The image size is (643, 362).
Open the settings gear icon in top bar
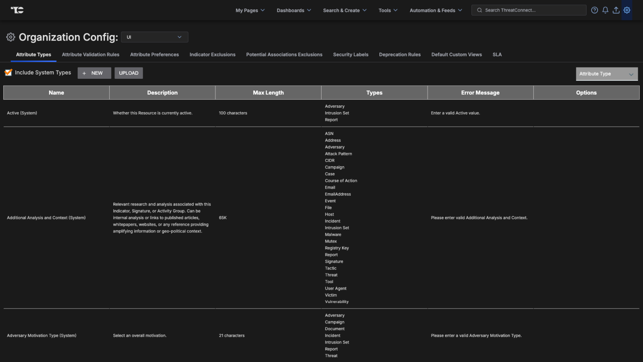(x=627, y=10)
